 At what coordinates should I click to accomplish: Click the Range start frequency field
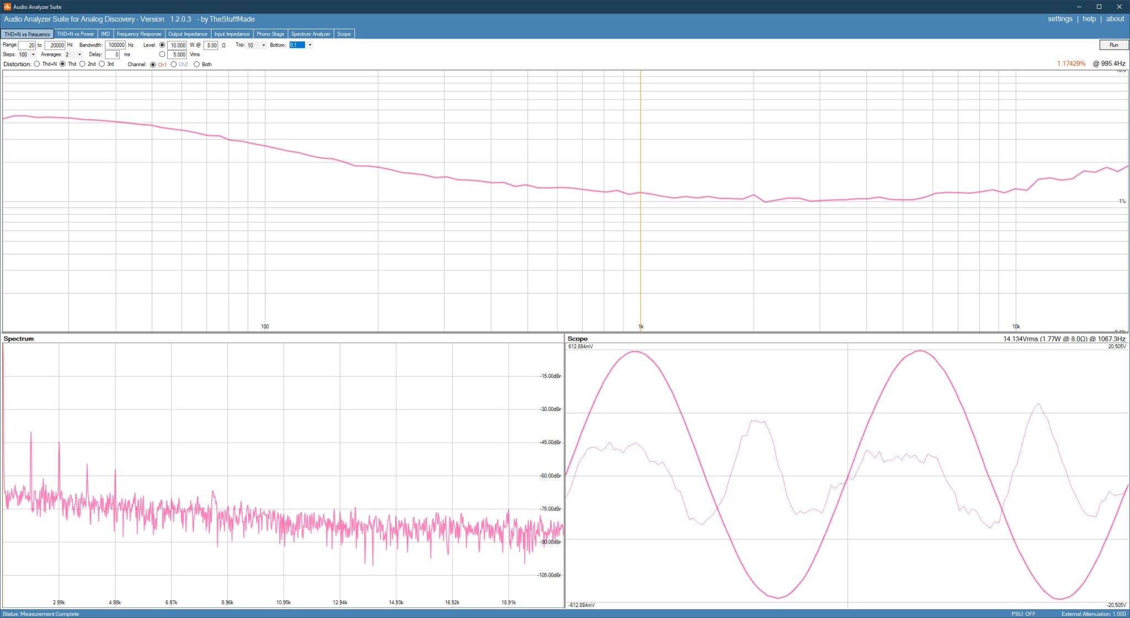click(27, 45)
